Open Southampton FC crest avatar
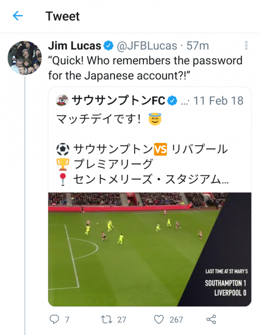 point(62,100)
